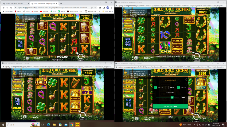
Task: Open a new browser tab
Action: [x=61, y=3]
